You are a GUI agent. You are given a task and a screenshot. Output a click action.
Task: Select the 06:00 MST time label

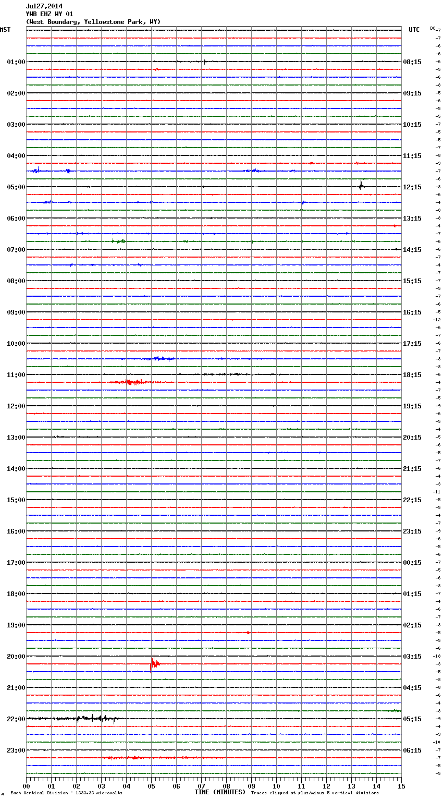[x=16, y=219]
